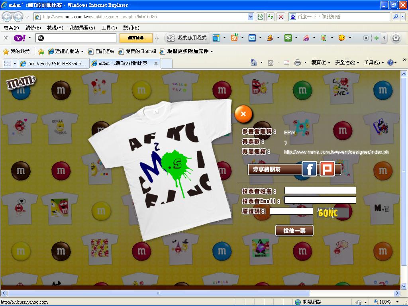The width and height of the screenshot is (408, 306).
Task: Click the search magnifier icon
Action: coord(396,17)
